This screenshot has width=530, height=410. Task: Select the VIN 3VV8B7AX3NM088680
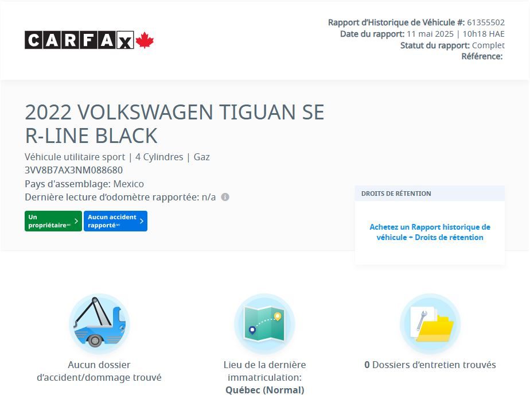pos(73,170)
